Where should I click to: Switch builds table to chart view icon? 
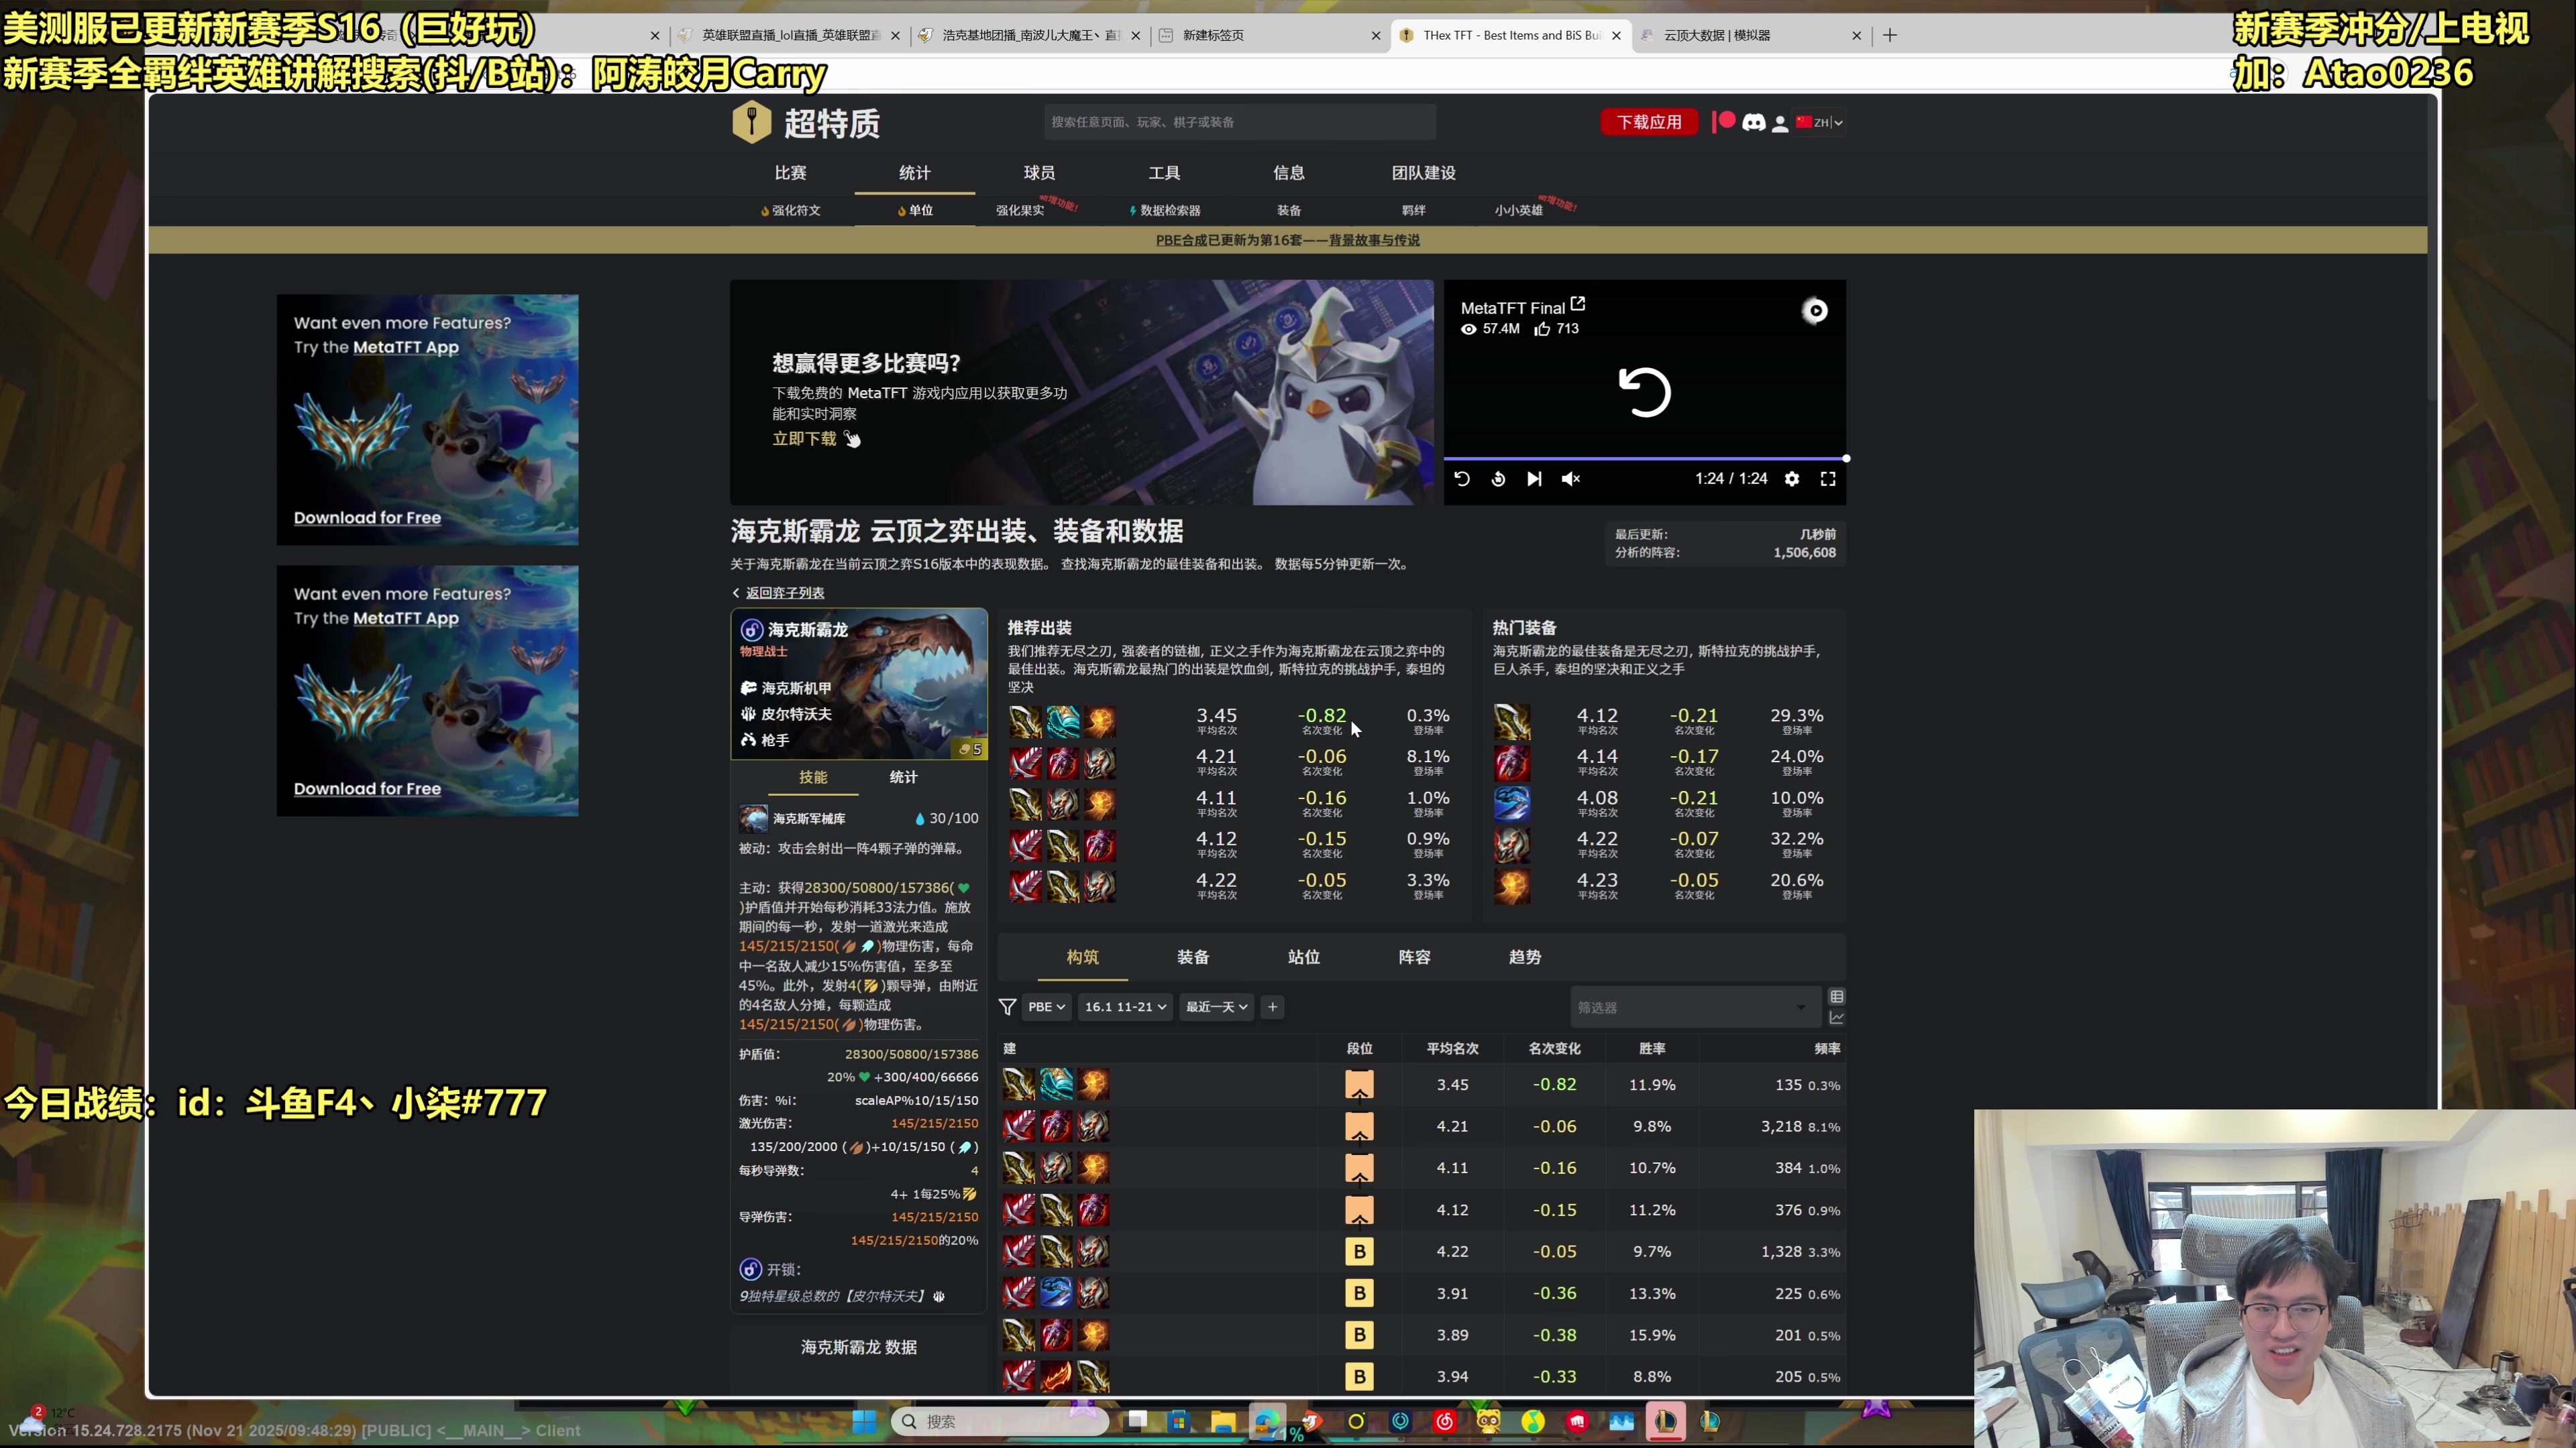click(x=1837, y=1018)
